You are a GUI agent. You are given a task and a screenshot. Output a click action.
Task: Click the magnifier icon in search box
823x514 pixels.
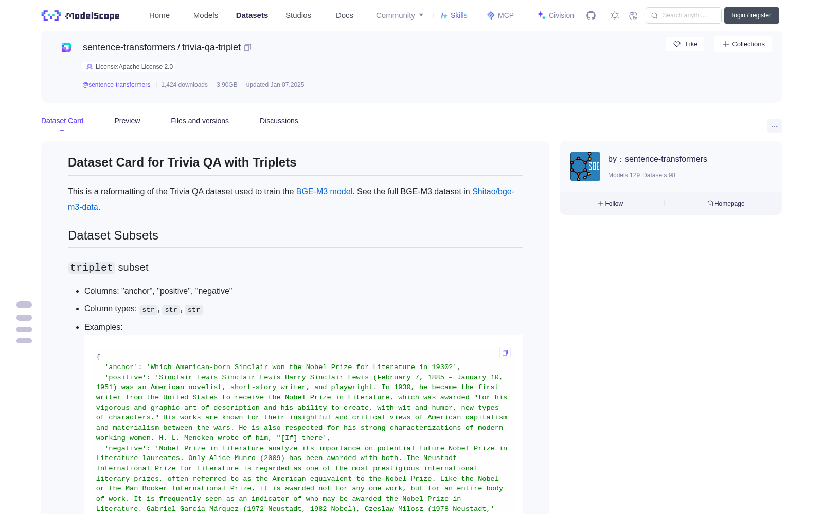click(x=654, y=15)
